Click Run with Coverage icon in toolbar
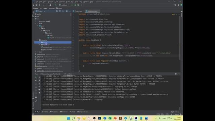This screenshot has width=215, height=121. click(x=78, y=5)
